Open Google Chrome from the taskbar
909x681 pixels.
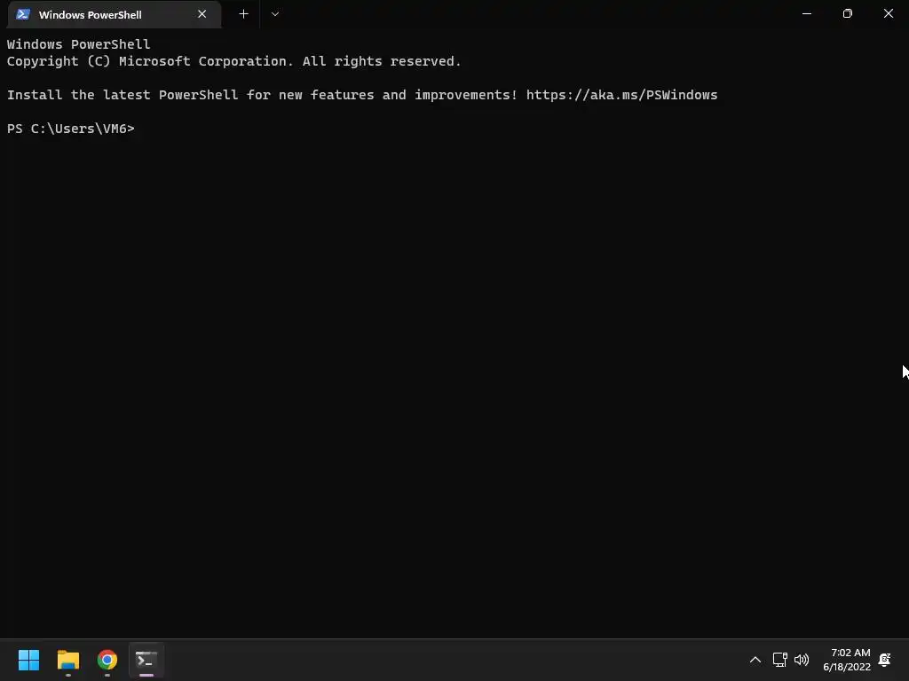[x=107, y=660]
